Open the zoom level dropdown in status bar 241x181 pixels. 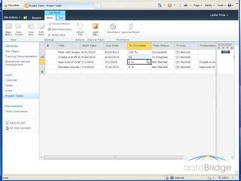(x=232, y=177)
